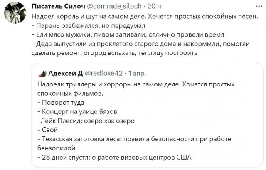Select 'Концерт на улице Вязов' line
The width and height of the screenshot is (266, 170).
(x=79, y=112)
